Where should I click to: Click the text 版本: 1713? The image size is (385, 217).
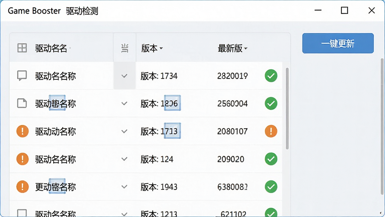click(x=159, y=131)
